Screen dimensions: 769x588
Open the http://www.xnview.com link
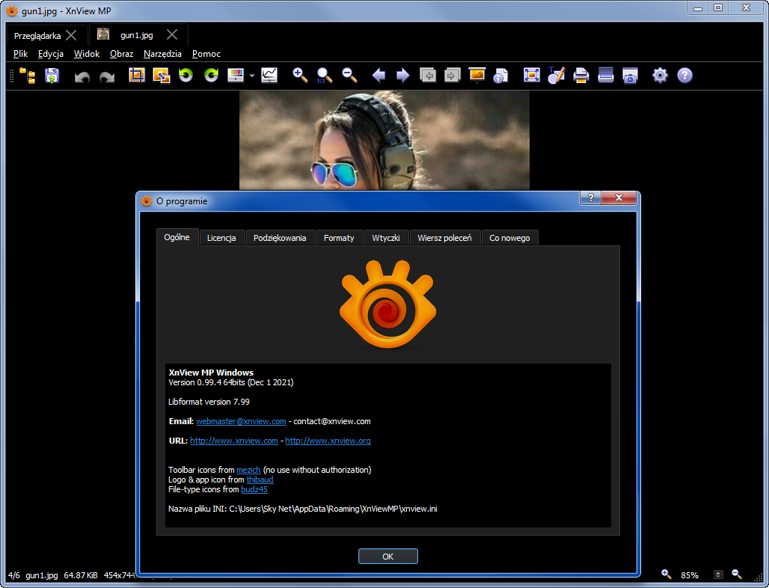pyautogui.click(x=234, y=441)
